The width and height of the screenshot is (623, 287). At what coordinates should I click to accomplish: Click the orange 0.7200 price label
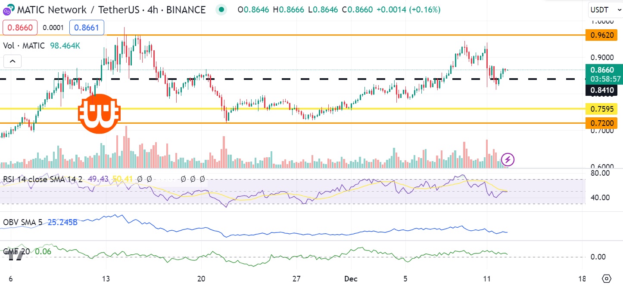tap(602, 123)
